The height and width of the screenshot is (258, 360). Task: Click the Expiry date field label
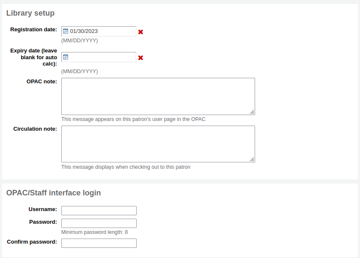[x=33, y=57]
